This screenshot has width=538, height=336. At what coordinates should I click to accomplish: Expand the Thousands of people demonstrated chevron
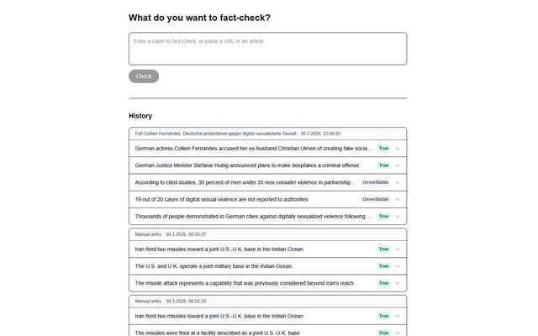click(398, 217)
